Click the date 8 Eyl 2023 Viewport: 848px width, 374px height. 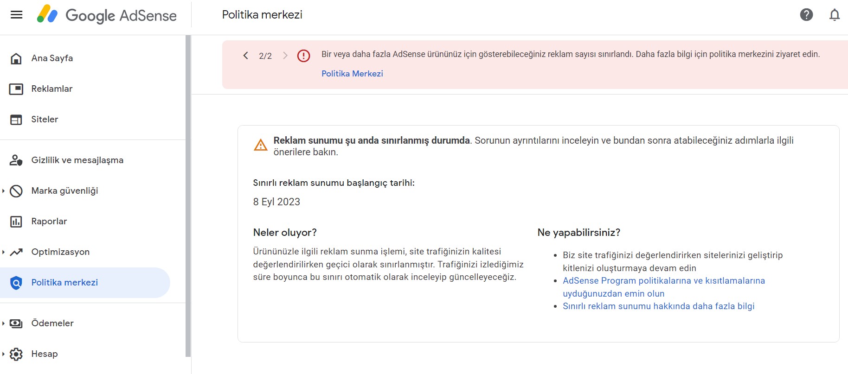coord(276,202)
